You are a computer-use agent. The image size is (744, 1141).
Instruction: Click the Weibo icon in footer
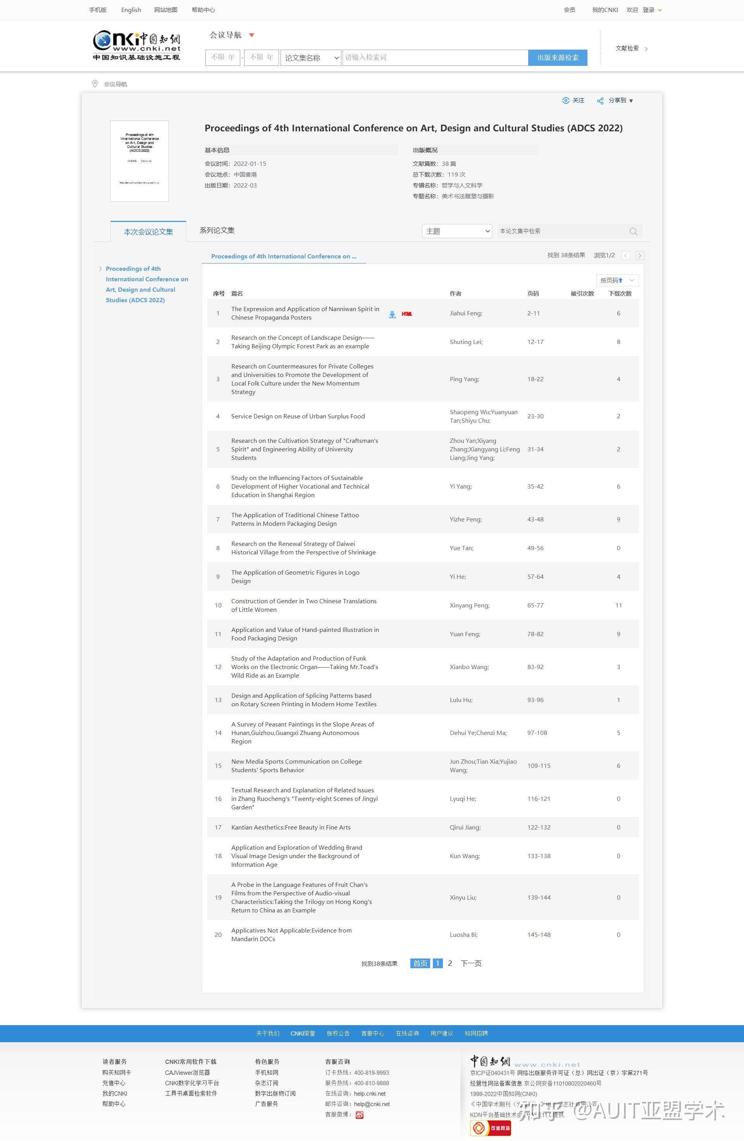[360, 1115]
